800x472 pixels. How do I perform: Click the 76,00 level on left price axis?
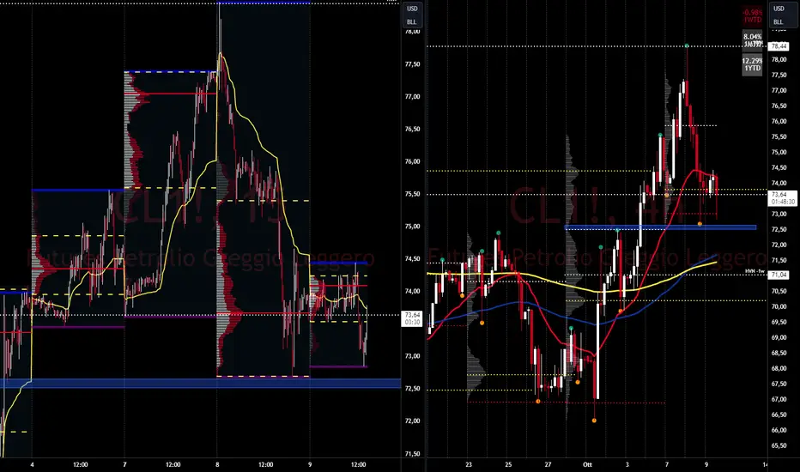[x=412, y=161]
